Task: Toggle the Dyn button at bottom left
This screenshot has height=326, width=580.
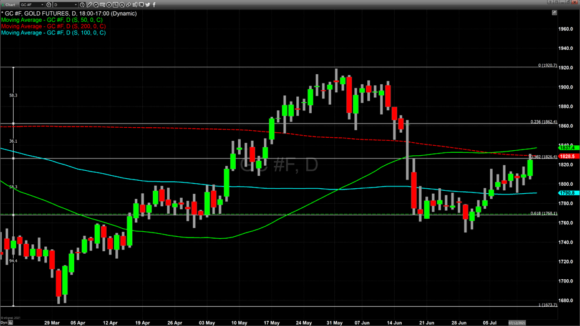Action: [6, 323]
